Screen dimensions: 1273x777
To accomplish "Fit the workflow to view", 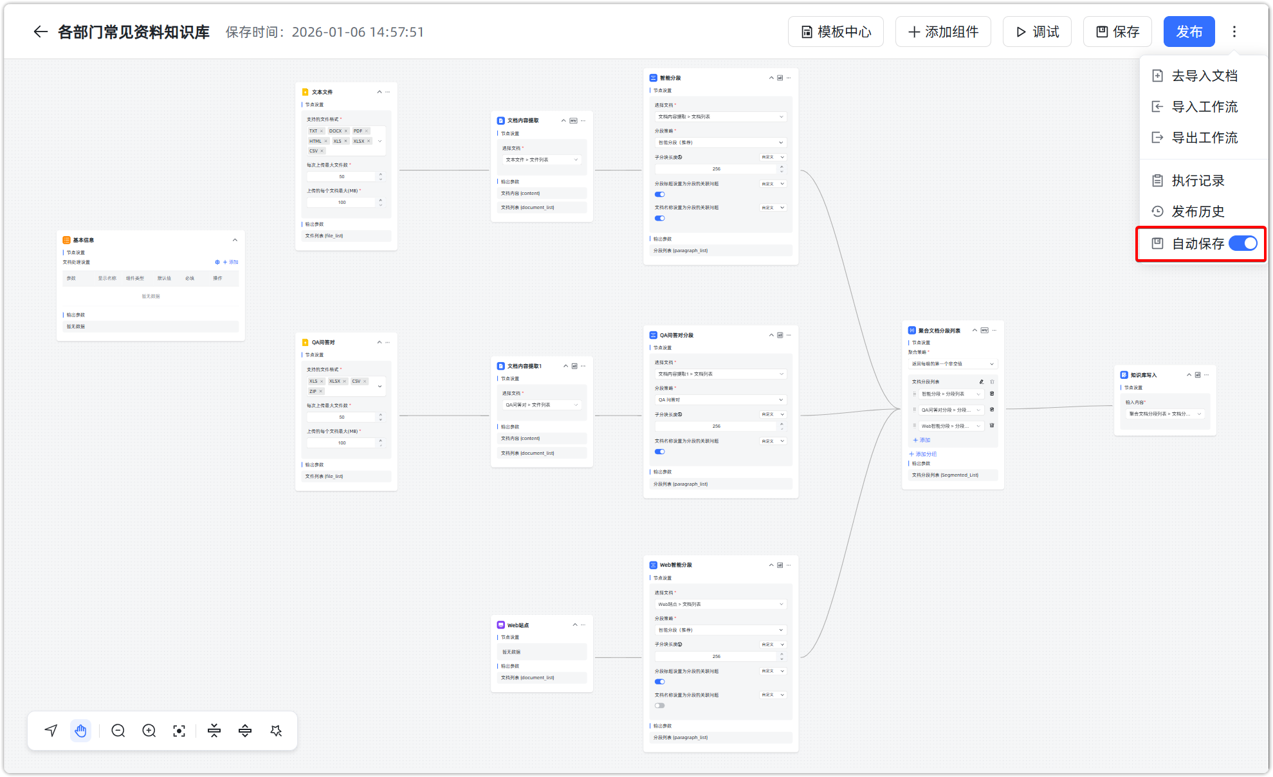I will pos(179,731).
